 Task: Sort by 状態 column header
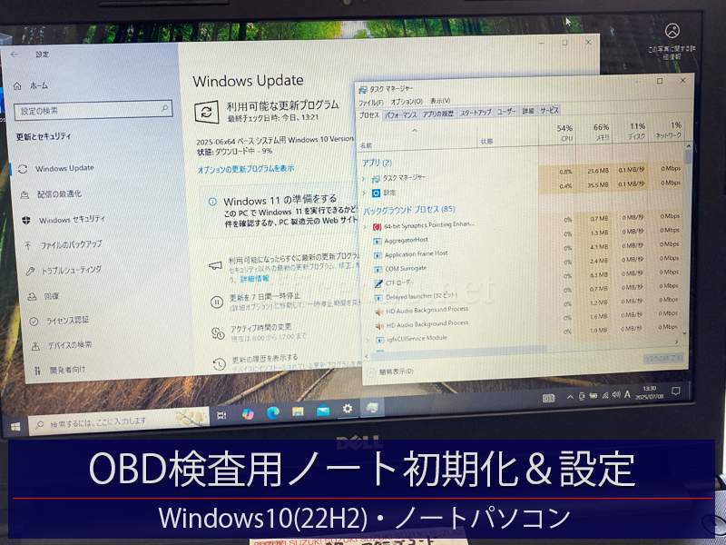[486, 141]
